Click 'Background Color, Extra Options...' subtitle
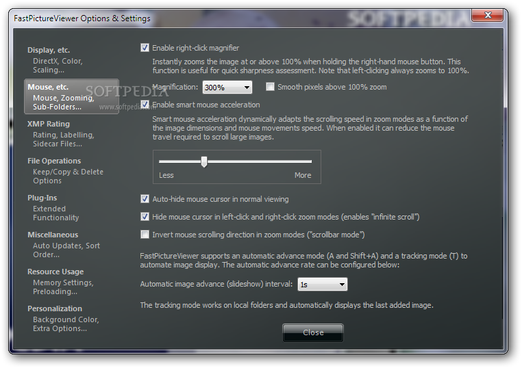This screenshot has width=522, height=368. click(x=66, y=324)
